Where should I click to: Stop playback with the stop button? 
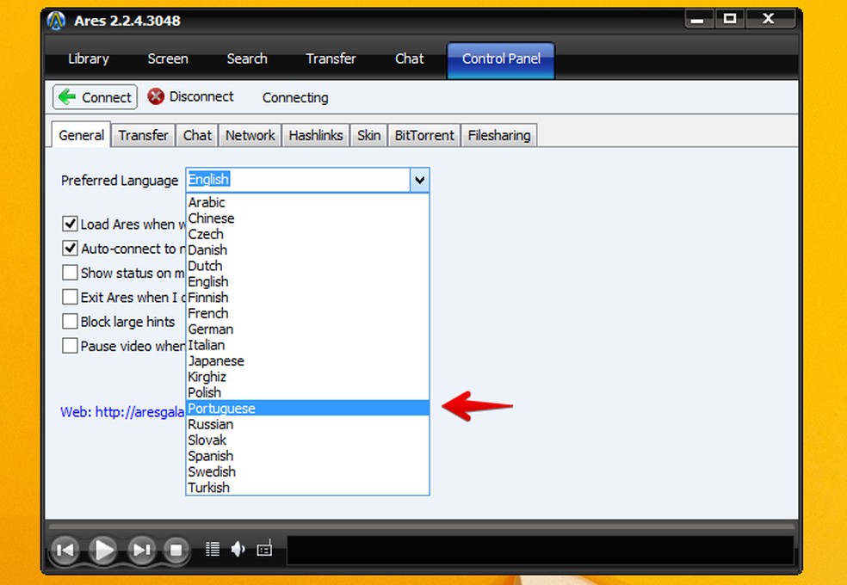click(176, 550)
